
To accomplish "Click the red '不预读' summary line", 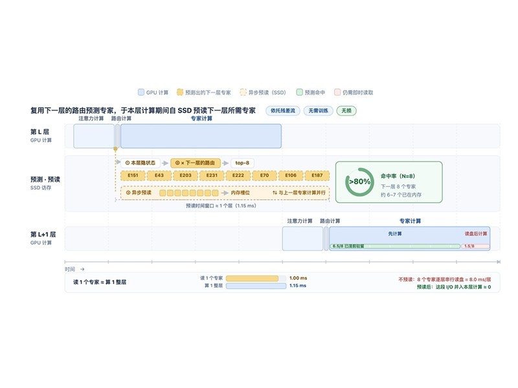I will pos(445,279).
